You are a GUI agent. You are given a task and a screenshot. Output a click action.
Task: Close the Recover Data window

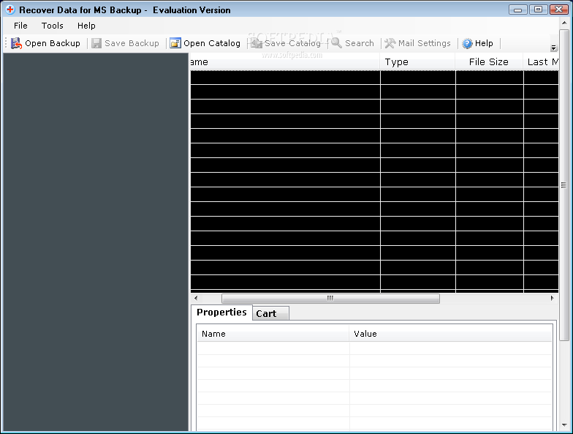point(559,10)
